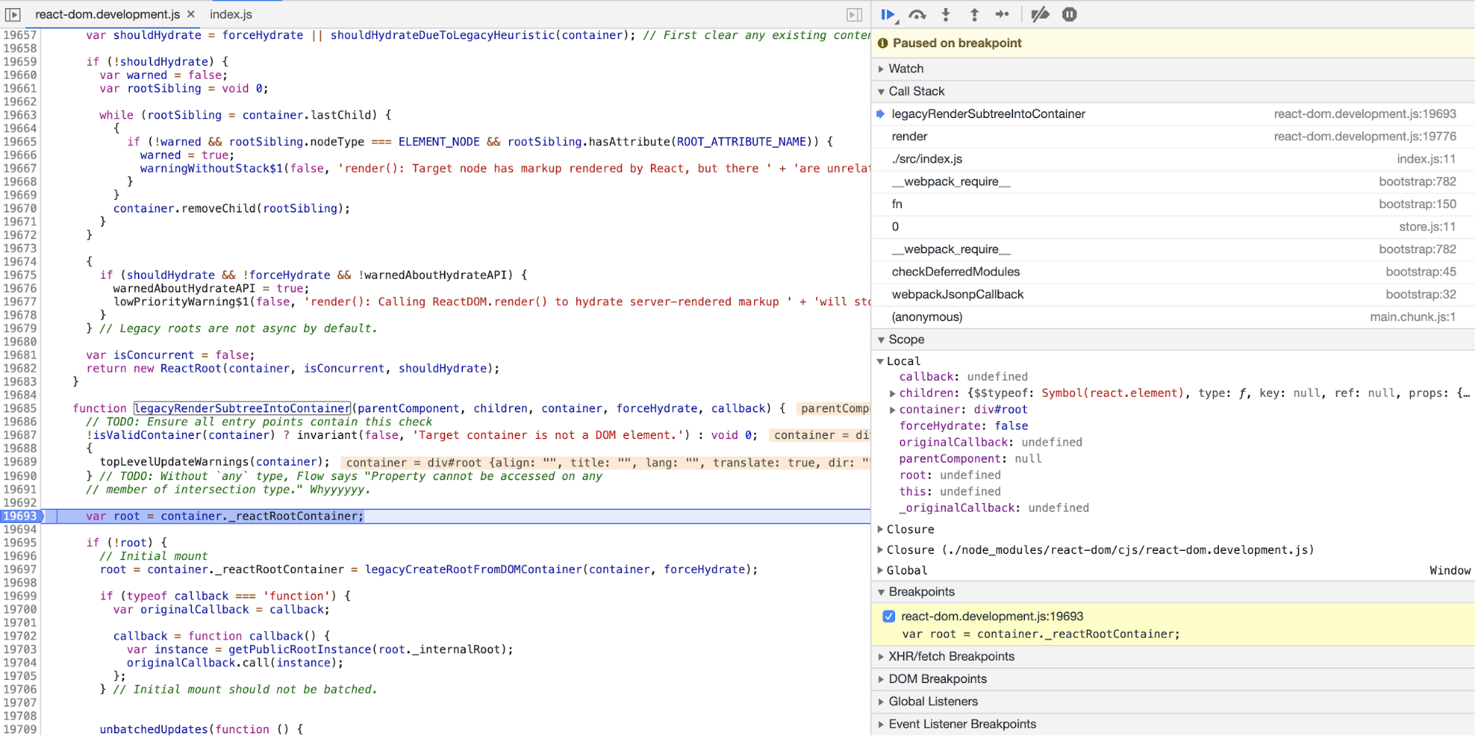This screenshot has height=736, width=1475.
Task: Expand the children property in Local scope
Action: click(x=892, y=393)
